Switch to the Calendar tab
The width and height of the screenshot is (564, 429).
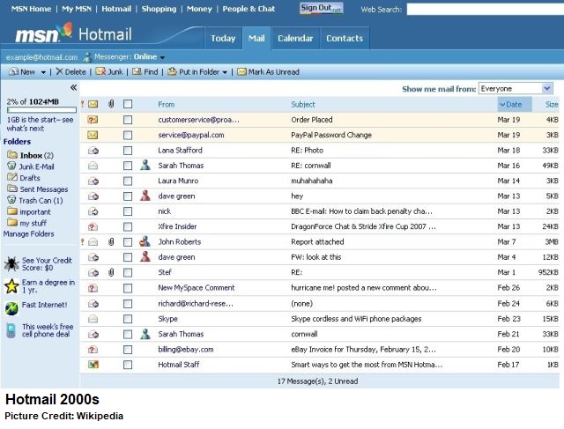tap(295, 39)
